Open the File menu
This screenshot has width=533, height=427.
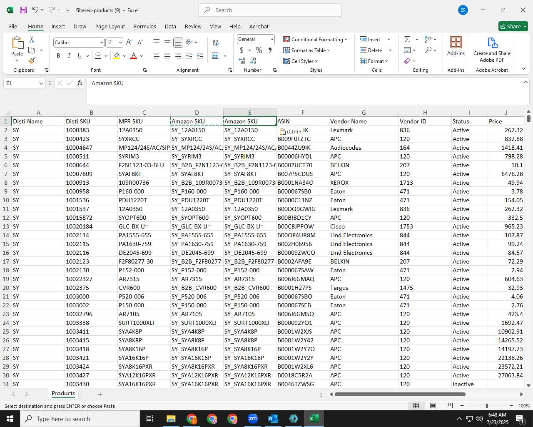click(x=13, y=26)
